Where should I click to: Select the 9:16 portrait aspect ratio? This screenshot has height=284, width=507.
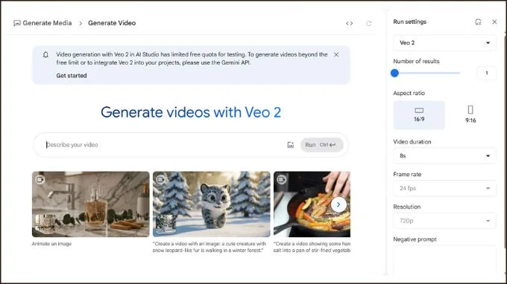tap(470, 114)
